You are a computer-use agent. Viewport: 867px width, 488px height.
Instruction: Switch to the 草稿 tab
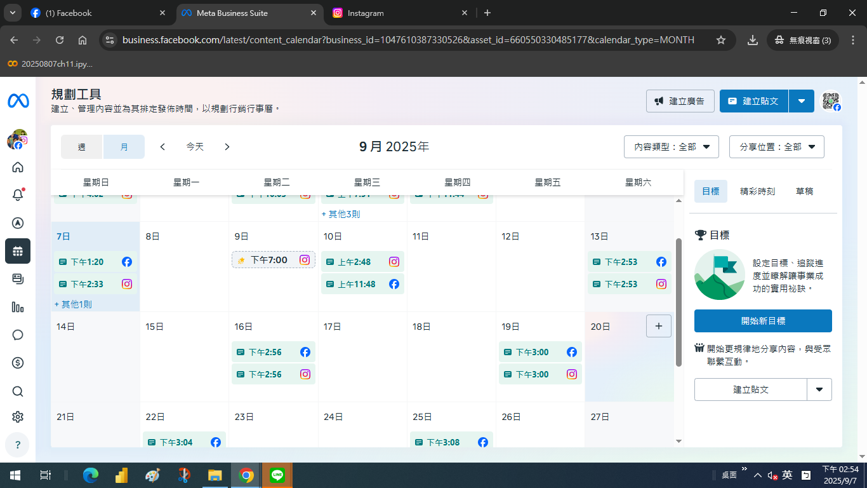click(804, 191)
